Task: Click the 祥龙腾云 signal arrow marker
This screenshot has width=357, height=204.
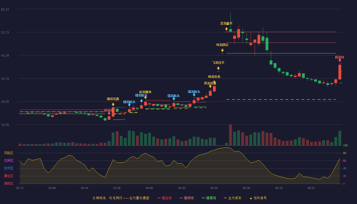Action: pyautogui.click(x=222, y=50)
